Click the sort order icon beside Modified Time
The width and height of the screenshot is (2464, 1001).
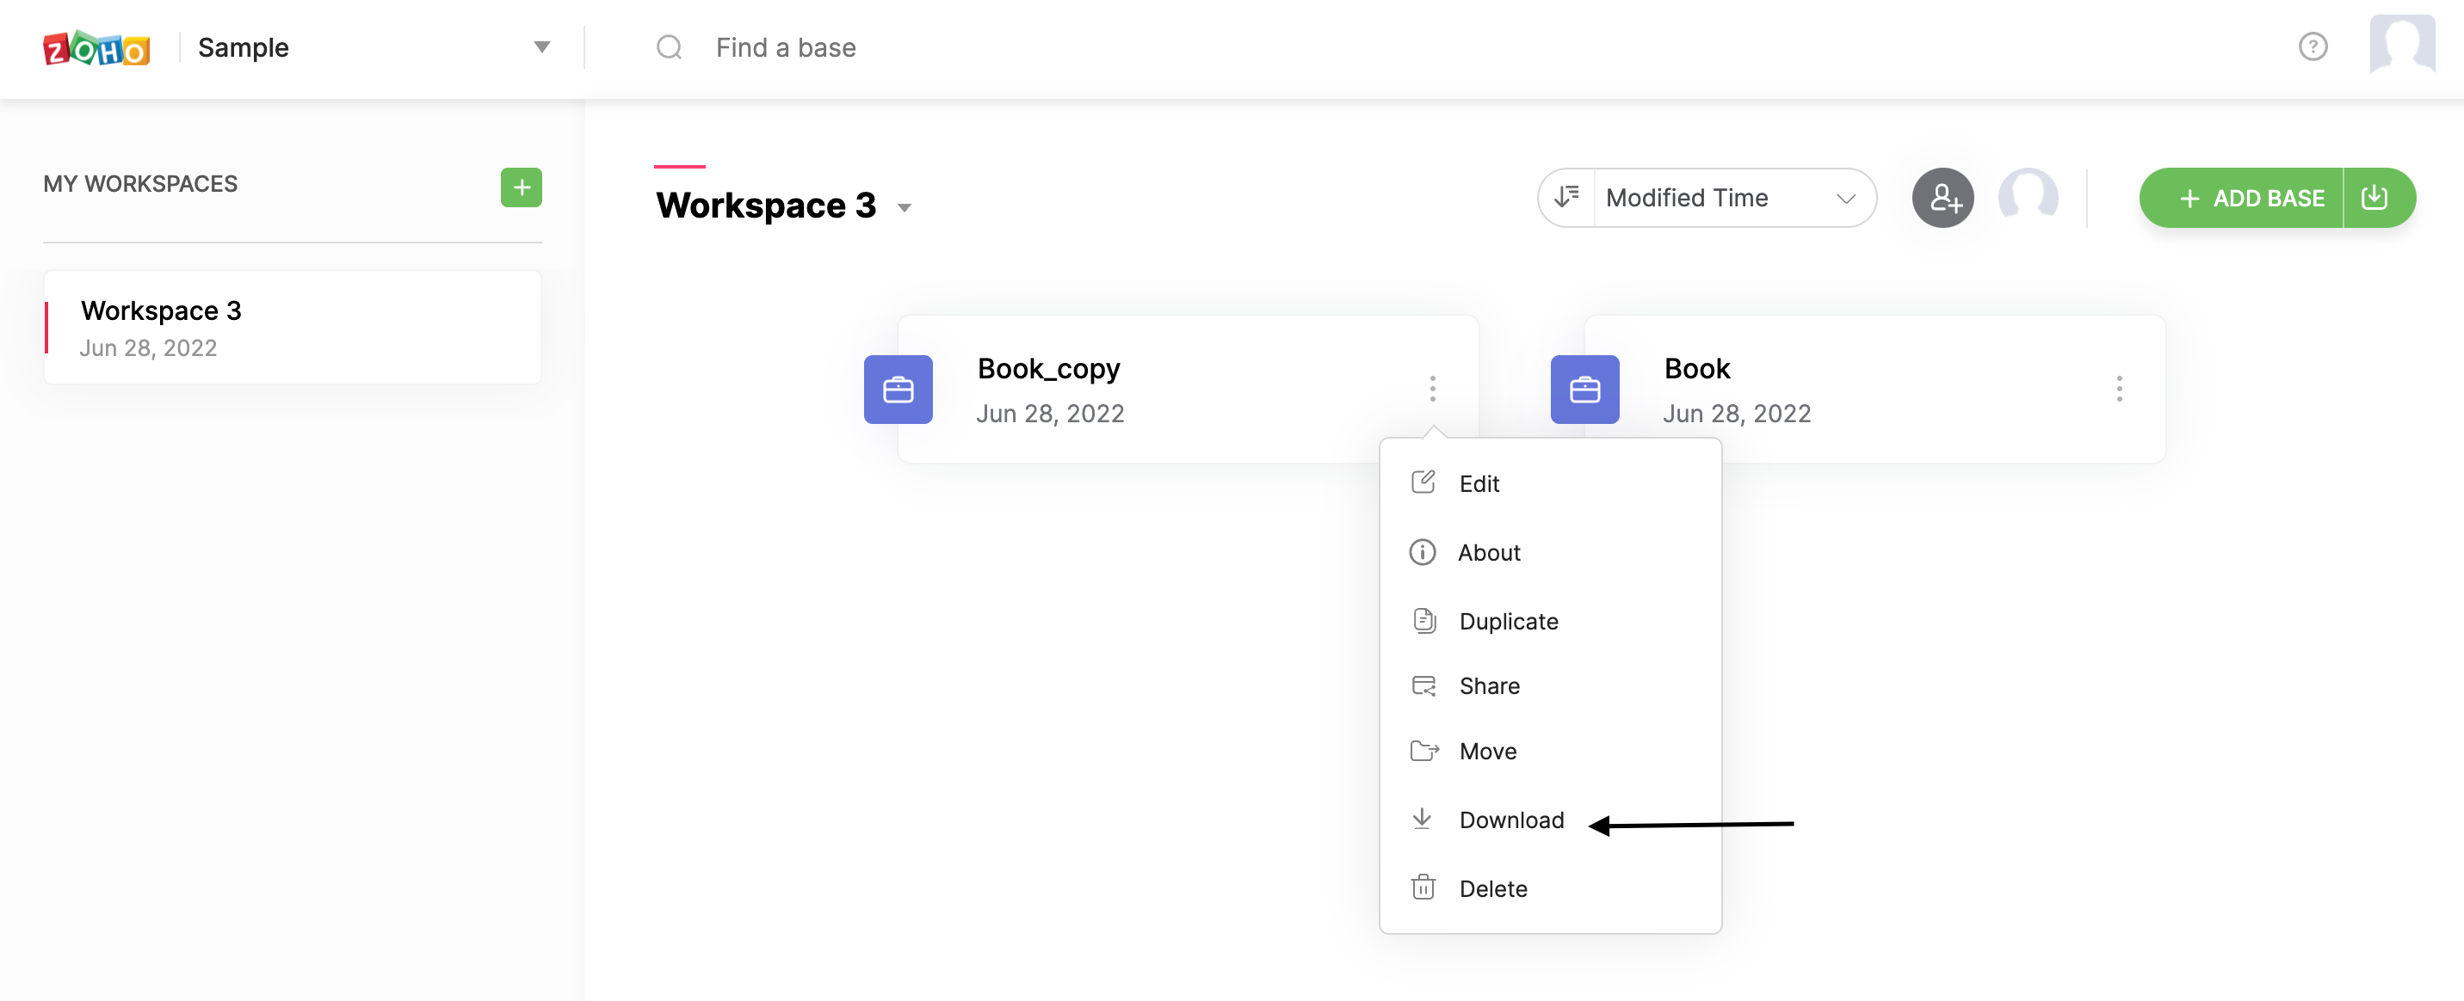[x=1565, y=198]
